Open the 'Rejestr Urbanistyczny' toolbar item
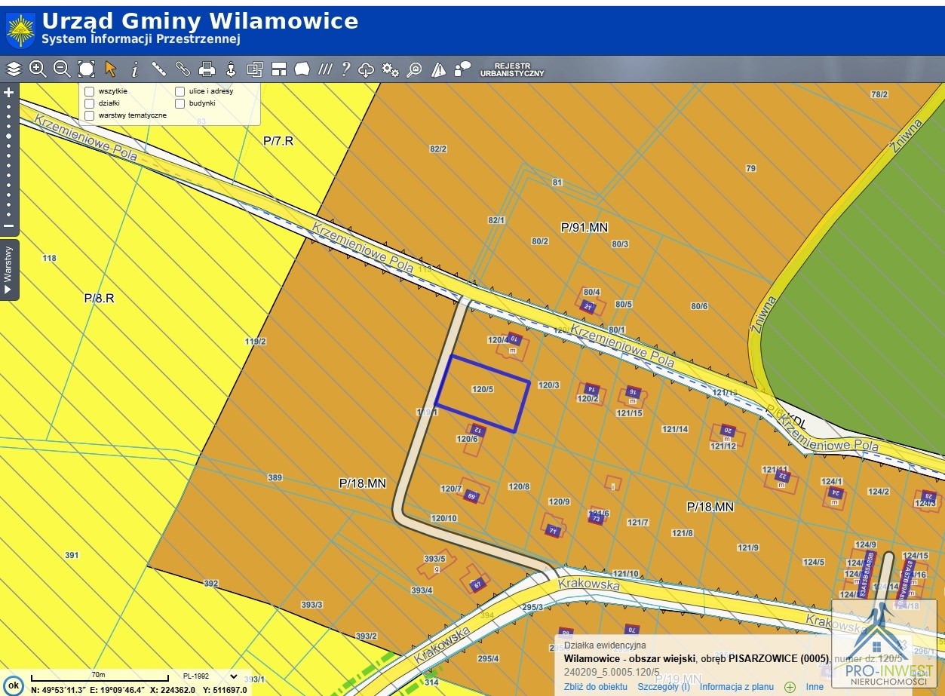 [512, 70]
